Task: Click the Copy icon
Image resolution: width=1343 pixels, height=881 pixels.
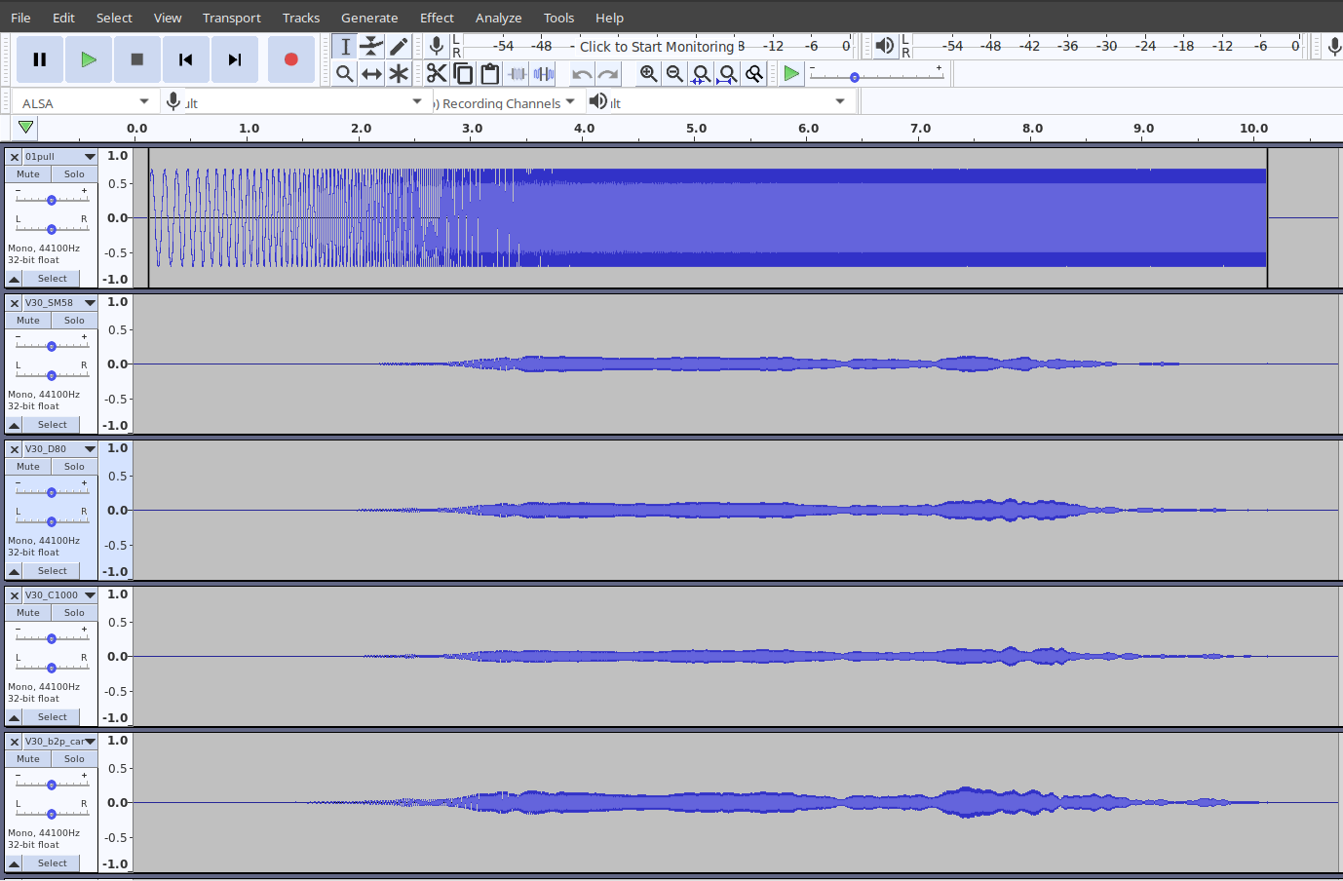Action: [x=463, y=73]
